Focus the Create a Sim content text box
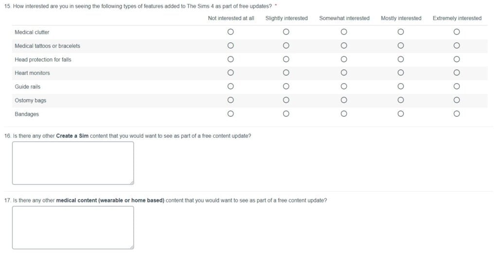Screen dimensions: 498x253 click(x=73, y=163)
